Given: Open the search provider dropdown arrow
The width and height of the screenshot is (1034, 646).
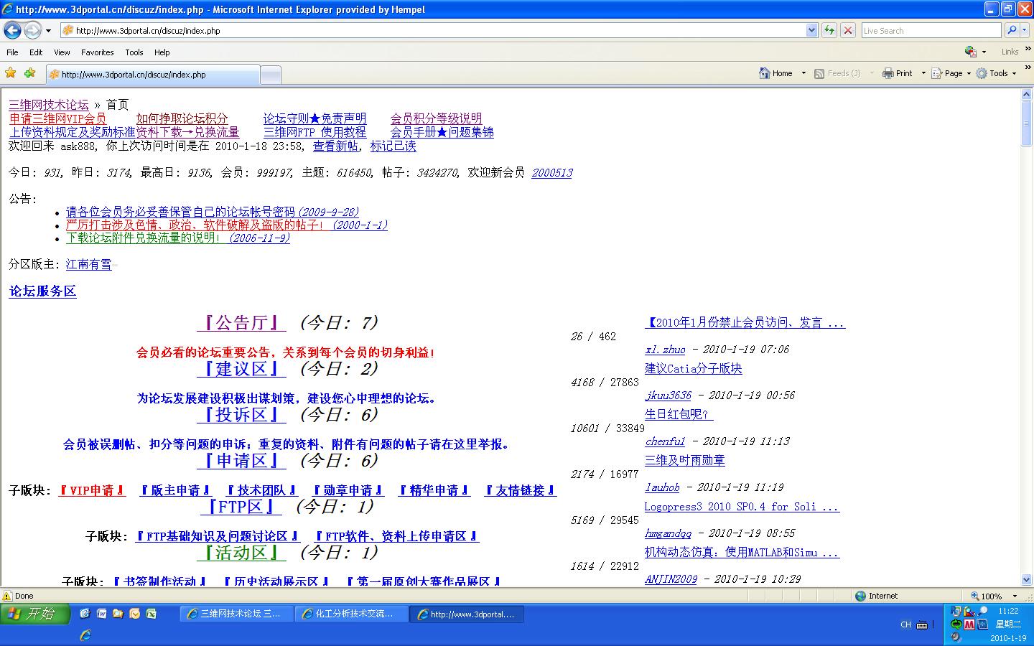Looking at the screenshot, I should [x=1025, y=30].
